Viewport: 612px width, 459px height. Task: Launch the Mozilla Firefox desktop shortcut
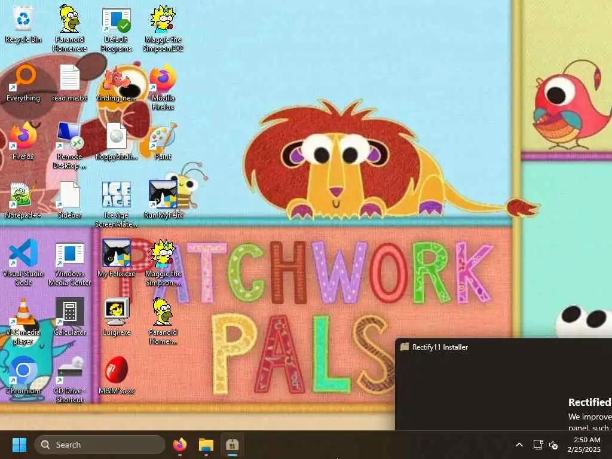click(x=163, y=87)
